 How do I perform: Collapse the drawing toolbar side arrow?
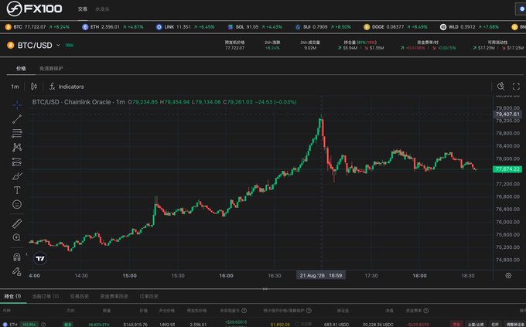26,254
